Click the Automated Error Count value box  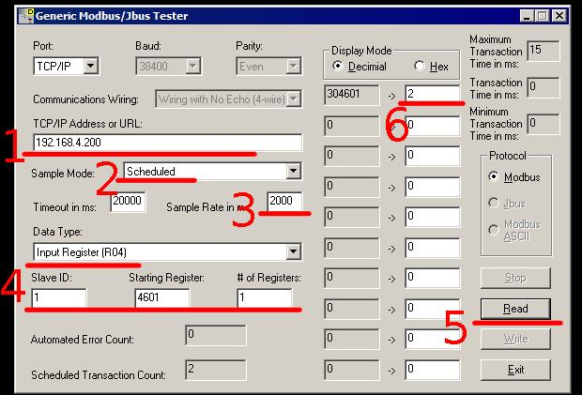pyautogui.click(x=216, y=335)
